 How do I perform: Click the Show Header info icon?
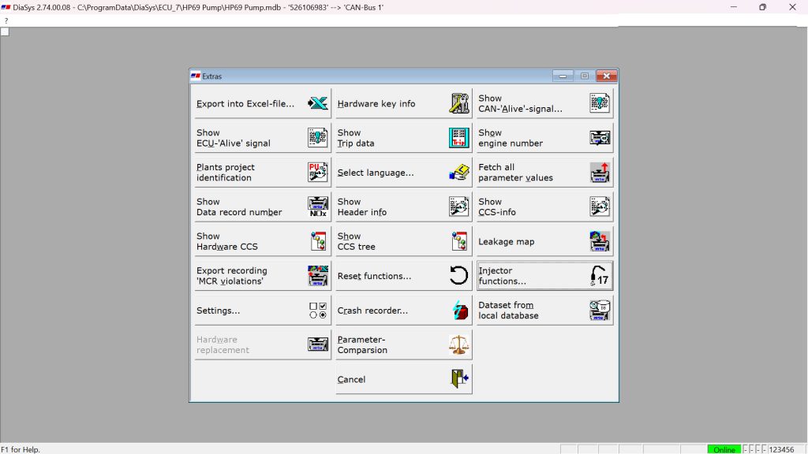tap(458, 207)
